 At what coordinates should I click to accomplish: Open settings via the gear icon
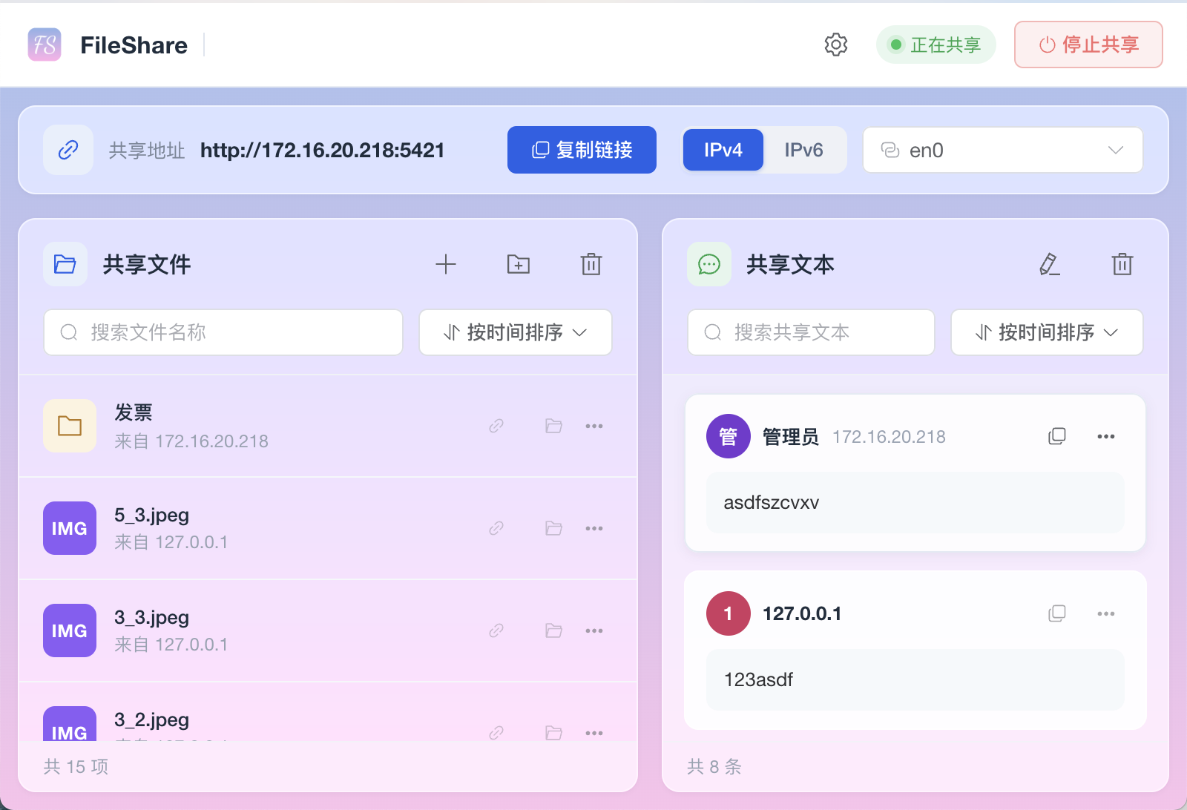pyautogui.click(x=835, y=45)
